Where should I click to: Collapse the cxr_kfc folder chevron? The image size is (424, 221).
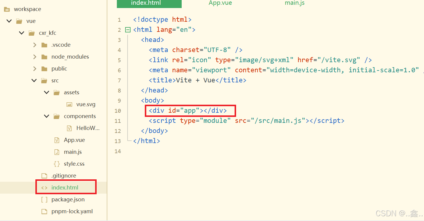coord(22,33)
